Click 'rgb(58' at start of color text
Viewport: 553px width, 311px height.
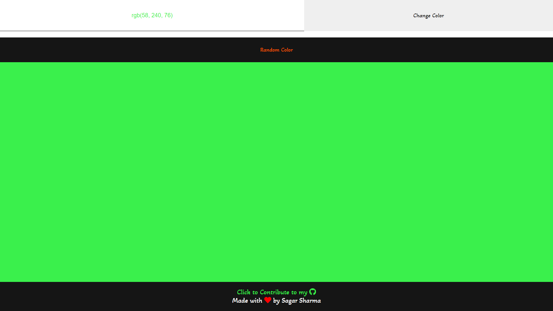click(x=140, y=15)
